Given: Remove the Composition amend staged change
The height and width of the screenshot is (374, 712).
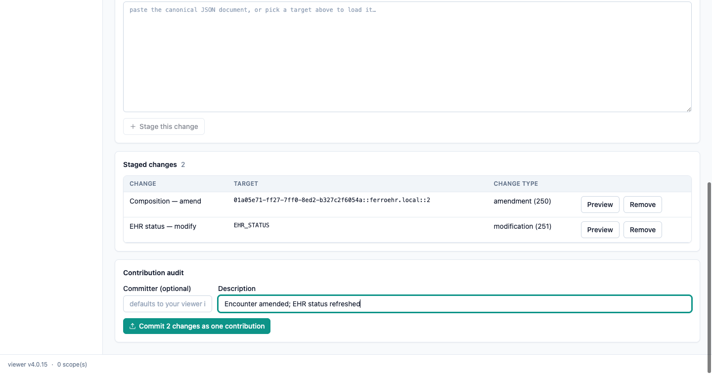Looking at the screenshot, I should (642, 205).
